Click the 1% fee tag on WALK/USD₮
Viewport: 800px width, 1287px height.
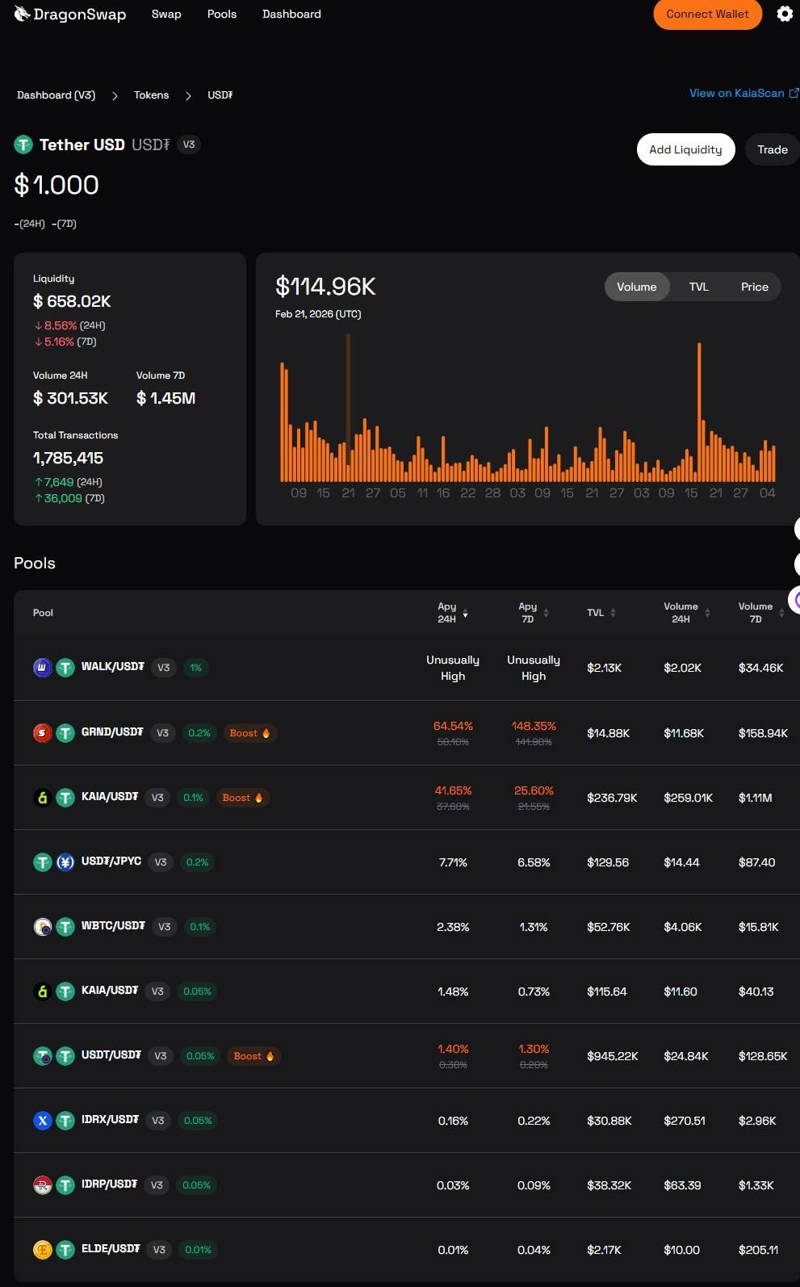click(x=195, y=668)
